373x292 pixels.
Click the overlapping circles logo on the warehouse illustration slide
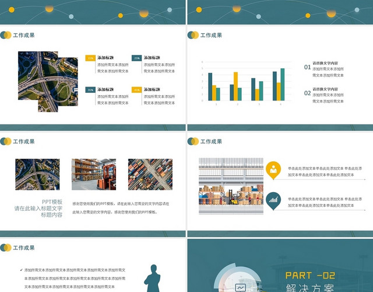click(x=193, y=141)
